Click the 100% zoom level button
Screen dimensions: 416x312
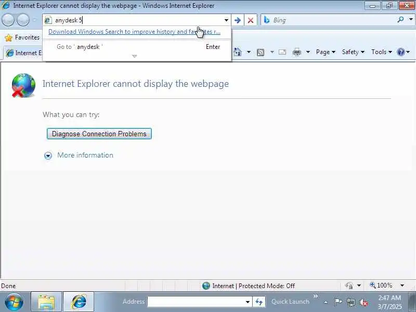(381, 285)
